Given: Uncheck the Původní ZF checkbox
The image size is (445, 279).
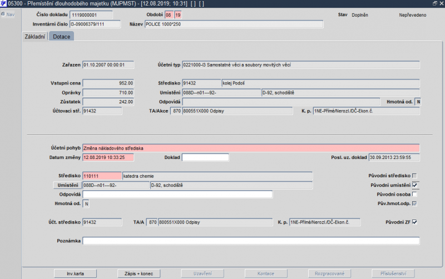Looking at the screenshot, I should click(x=414, y=222).
